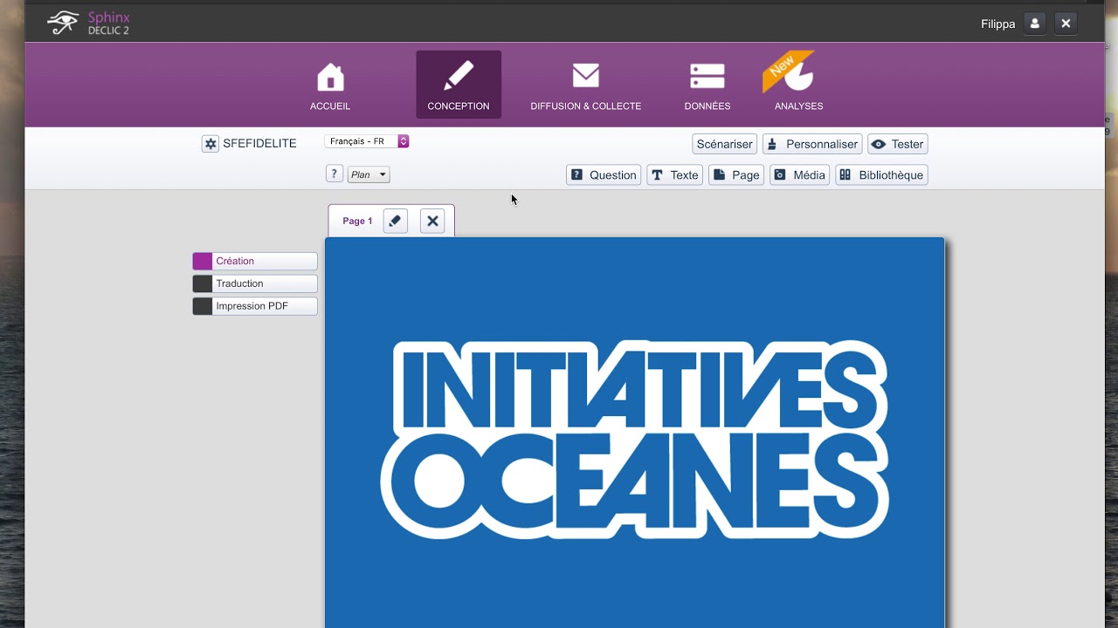Open Filippa's user account icon
The image size is (1118, 628).
point(1035,24)
